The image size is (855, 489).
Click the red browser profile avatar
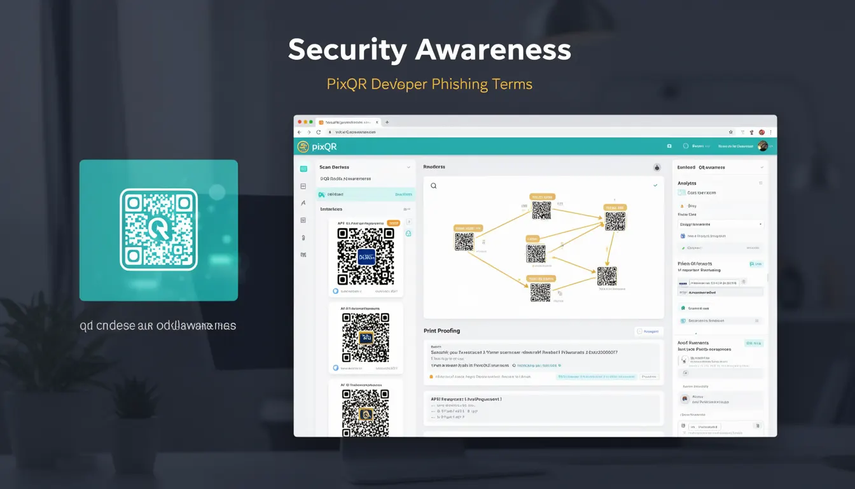(761, 132)
